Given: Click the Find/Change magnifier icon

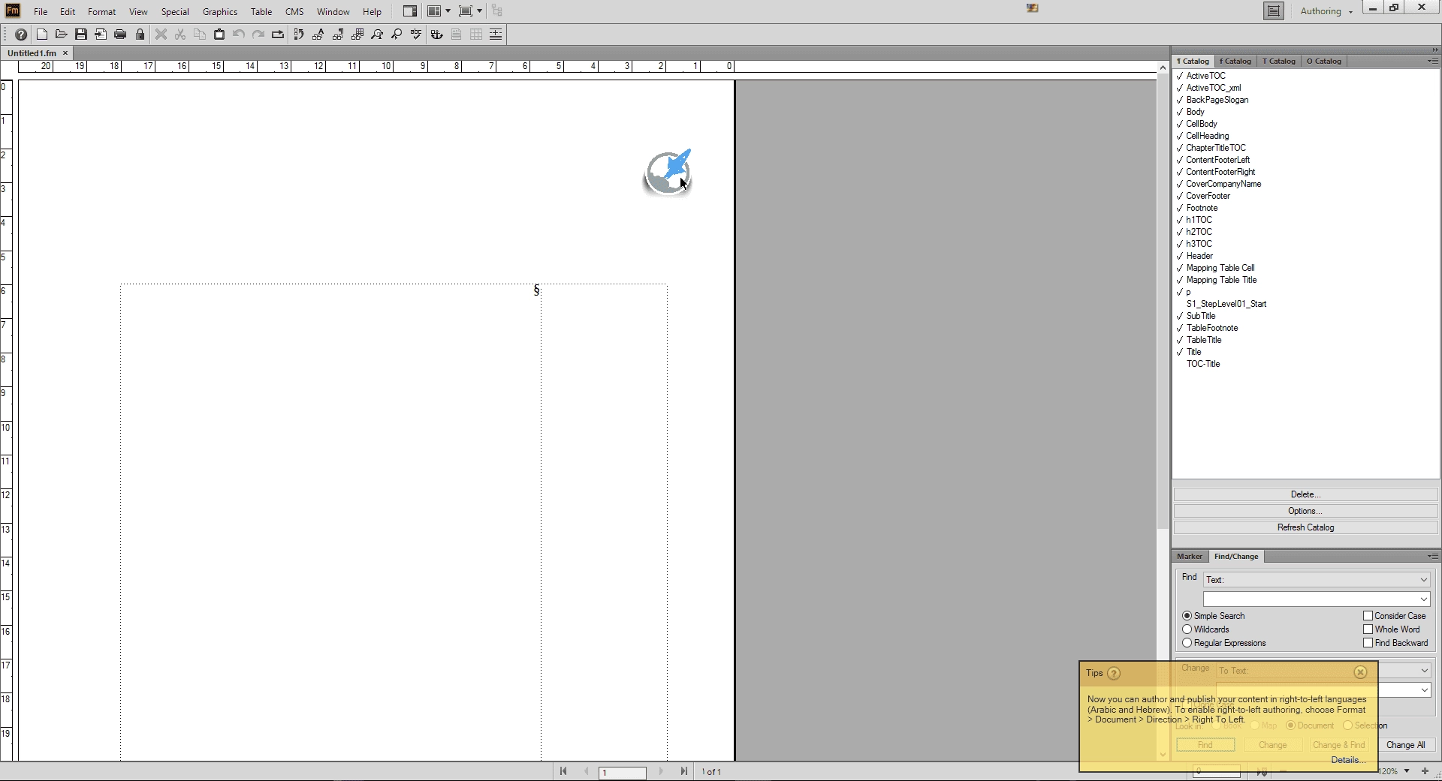Looking at the screenshot, I should click(377, 35).
